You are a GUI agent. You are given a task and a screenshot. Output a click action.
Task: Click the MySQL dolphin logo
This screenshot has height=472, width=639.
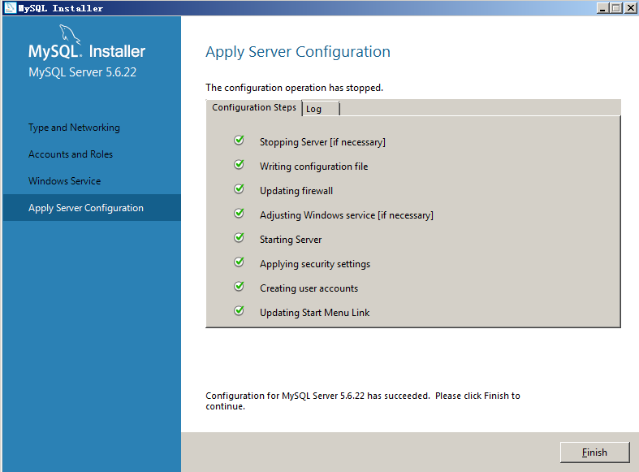point(70,35)
